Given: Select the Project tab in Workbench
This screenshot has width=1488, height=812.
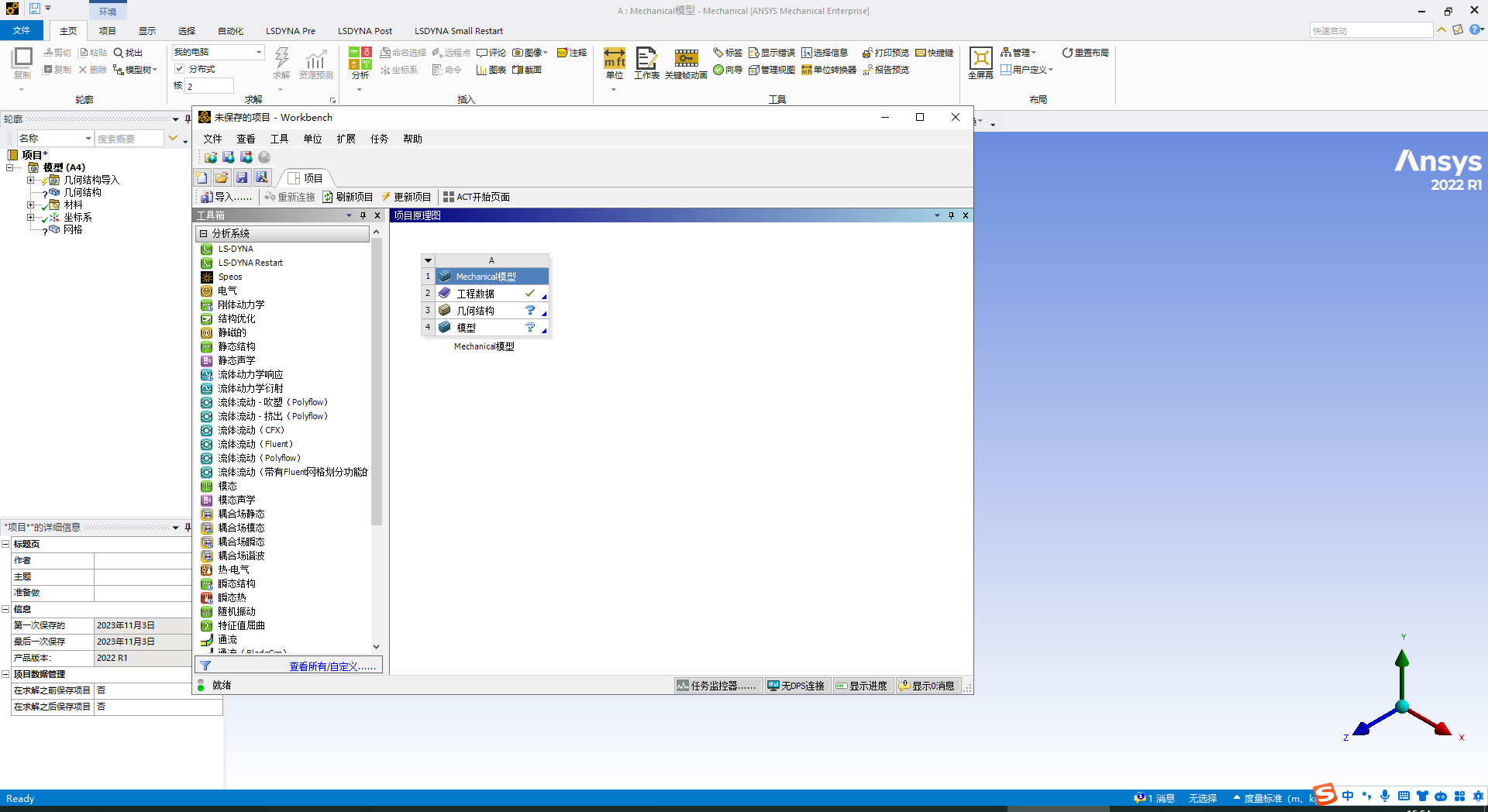Looking at the screenshot, I should click(306, 178).
